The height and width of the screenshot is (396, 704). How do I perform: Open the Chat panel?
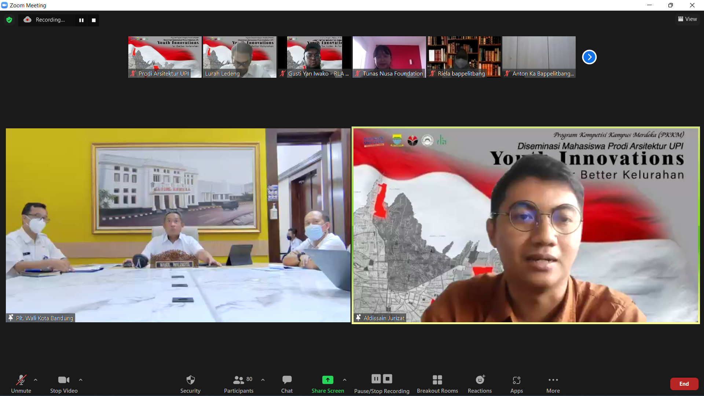click(287, 384)
